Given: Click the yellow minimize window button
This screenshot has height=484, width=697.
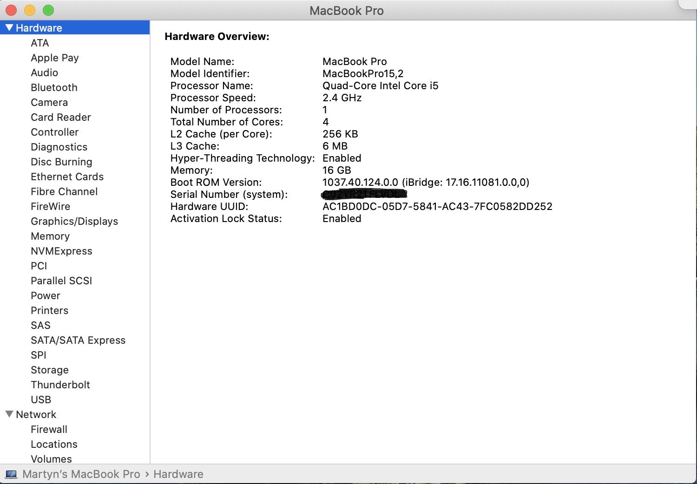Looking at the screenshot, I should point(30,10).
